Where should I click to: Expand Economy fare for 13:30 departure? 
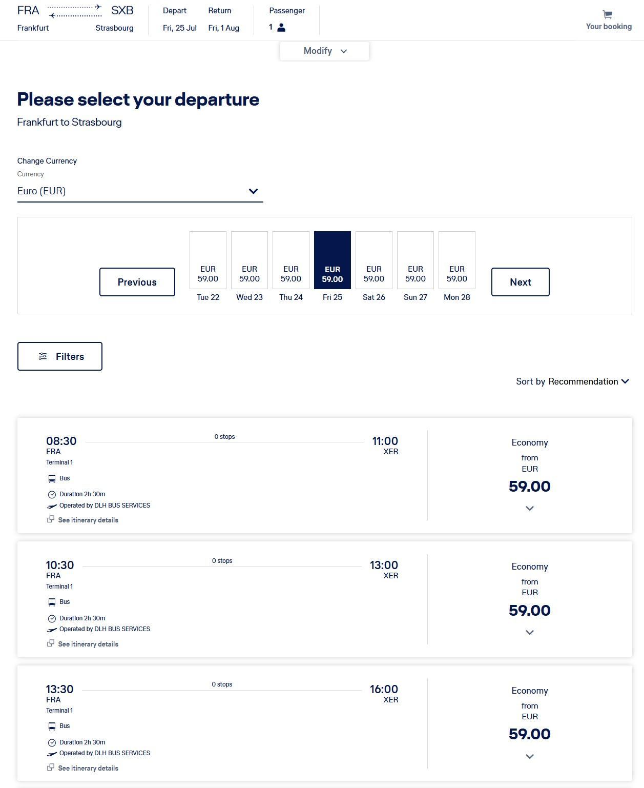click(x=530, y=757)
